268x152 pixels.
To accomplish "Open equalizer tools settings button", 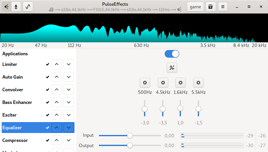I will 172,68.
